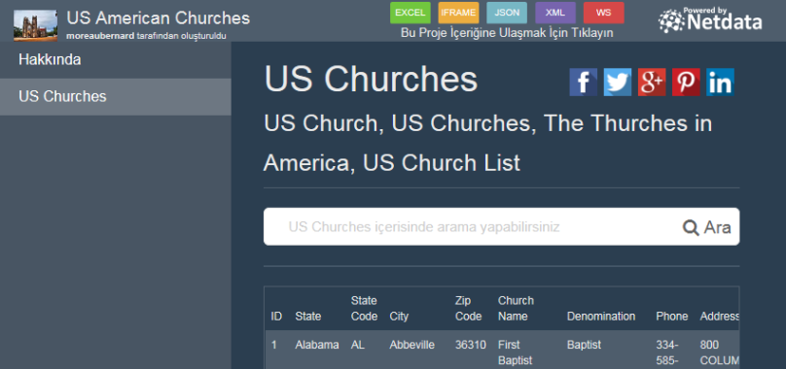786x369 pixels.
Task: Export data with EXCEL button
Action: pyautogui.click(x=411, y=13)
